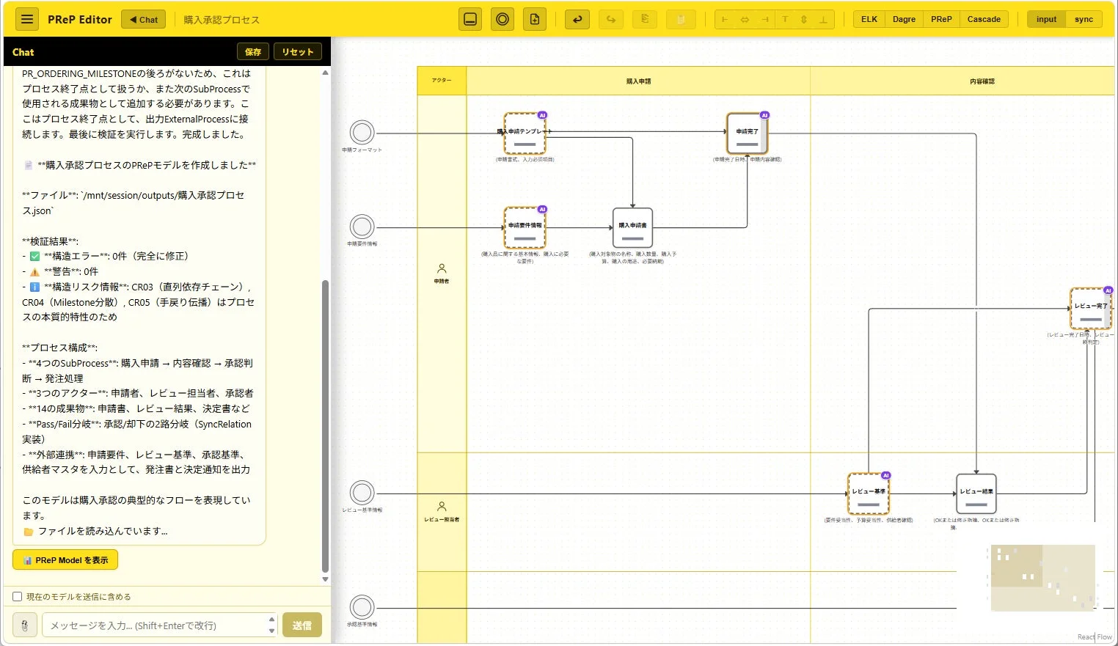The width and height of the screenshot is (1118, 646).
Task: Click the undo arrow icon
Action: click(x=577, y=19)
